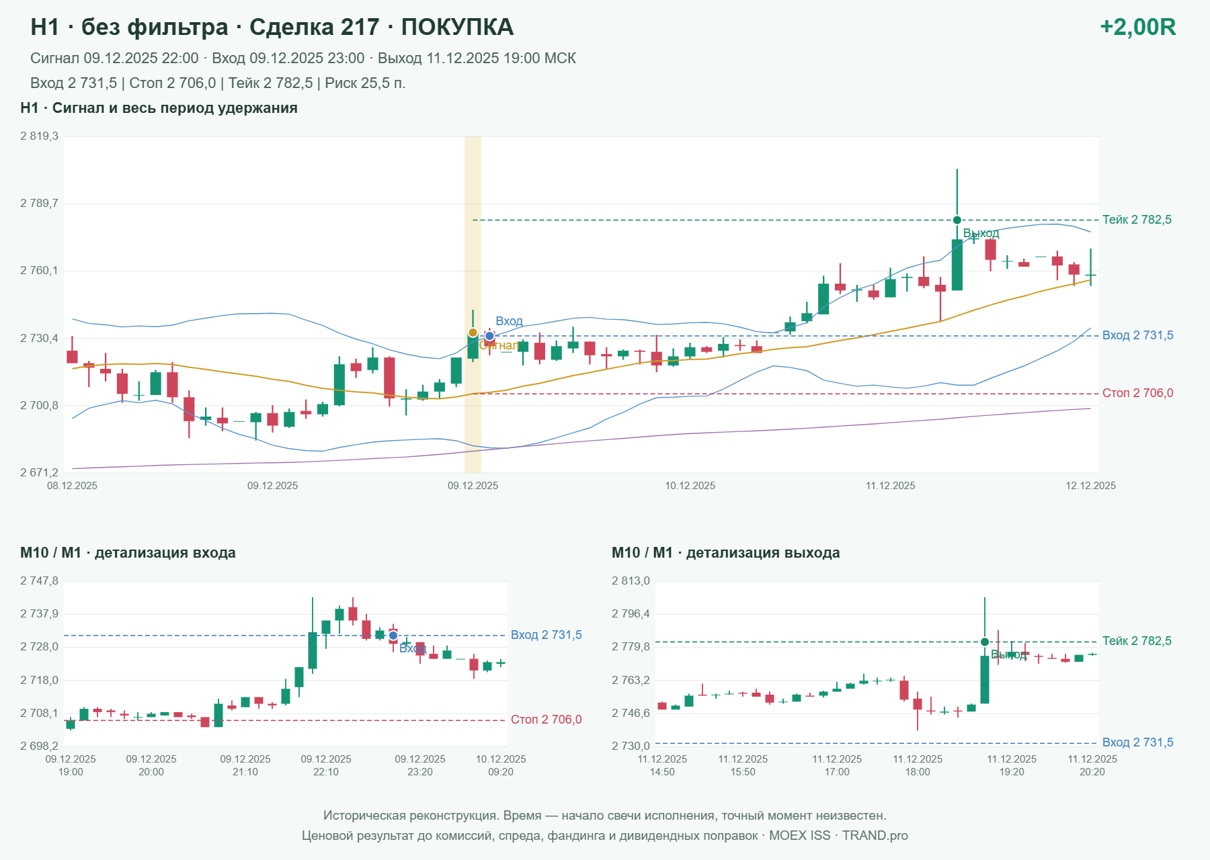Click the 'Выход' annotation near exit point on H1
Viewport: 1210px width, 860px height.
pos(981,233)
